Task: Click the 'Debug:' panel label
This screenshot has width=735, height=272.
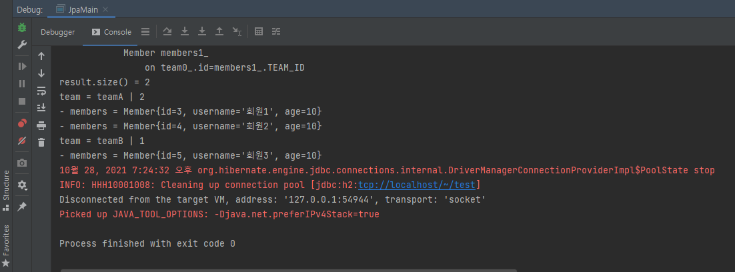Action: click(30, 10)
